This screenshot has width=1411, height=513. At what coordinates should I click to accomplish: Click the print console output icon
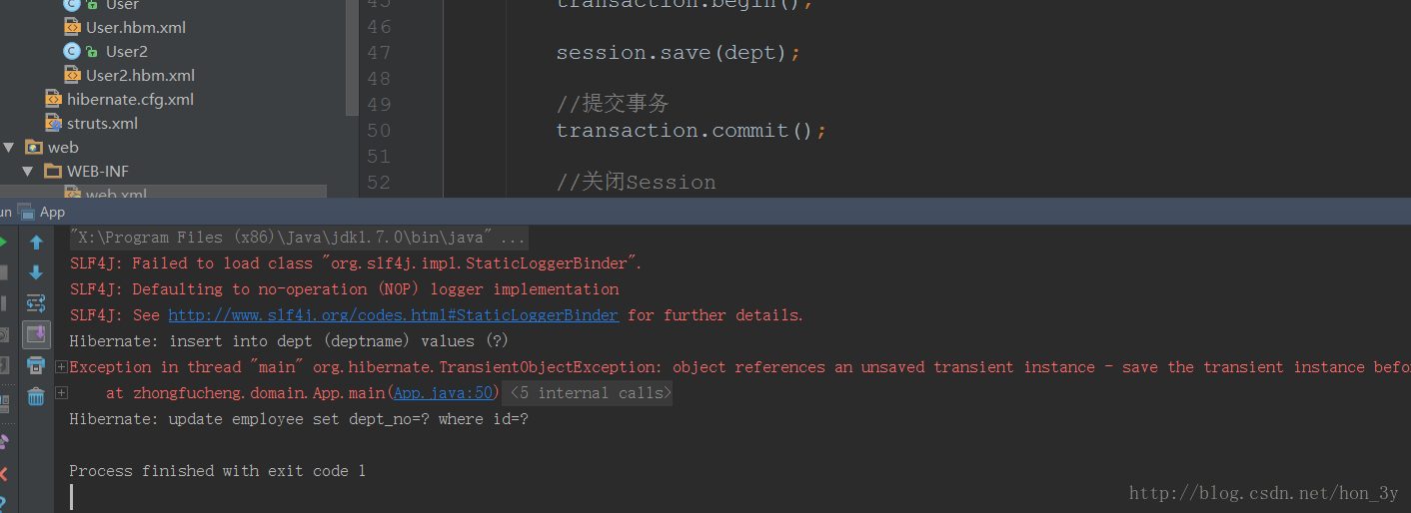pyautogui.click(x=36, y=365)
